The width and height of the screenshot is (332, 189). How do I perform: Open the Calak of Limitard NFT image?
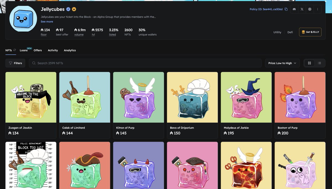tap(85, 97)
